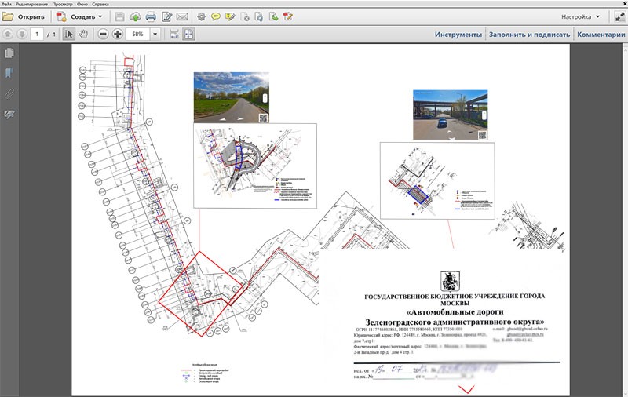The width and height of the screenshot is (628, 397).
Task: Select the Hand pan tool
Action: click(x=83, y=35)
